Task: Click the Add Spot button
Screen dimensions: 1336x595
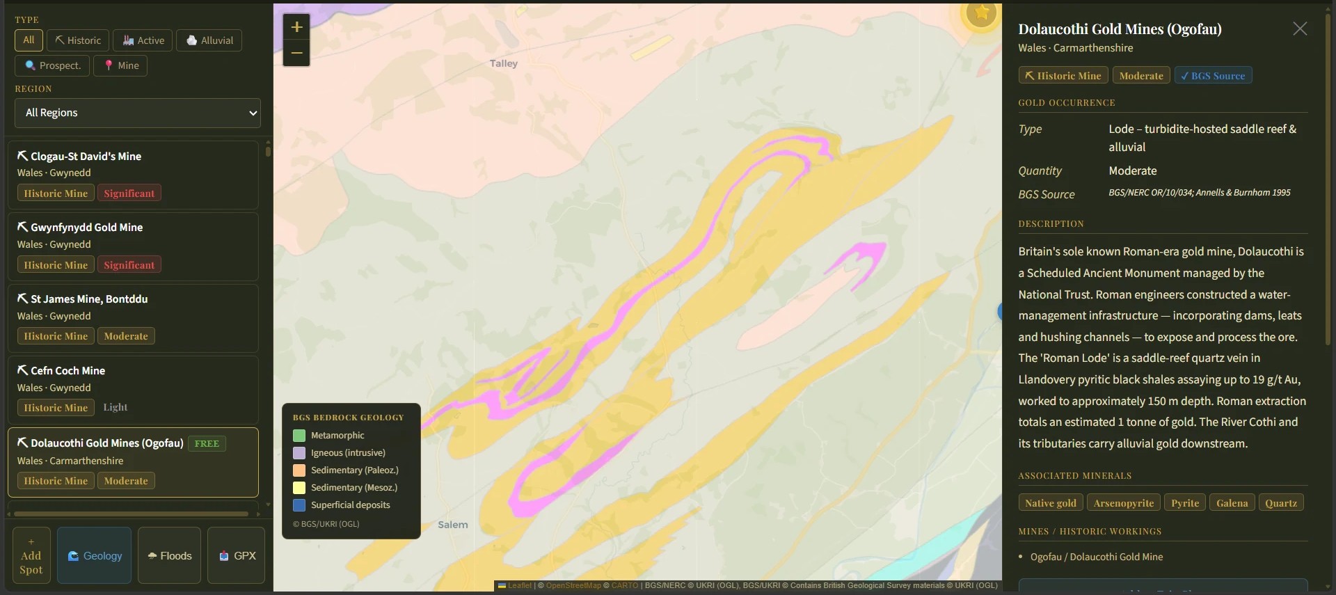Action: click(31, 555)
